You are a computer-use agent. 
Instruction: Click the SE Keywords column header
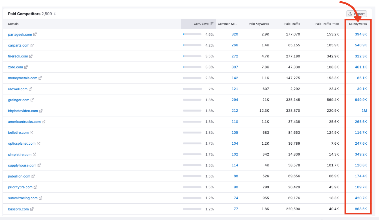click(358, 24)
